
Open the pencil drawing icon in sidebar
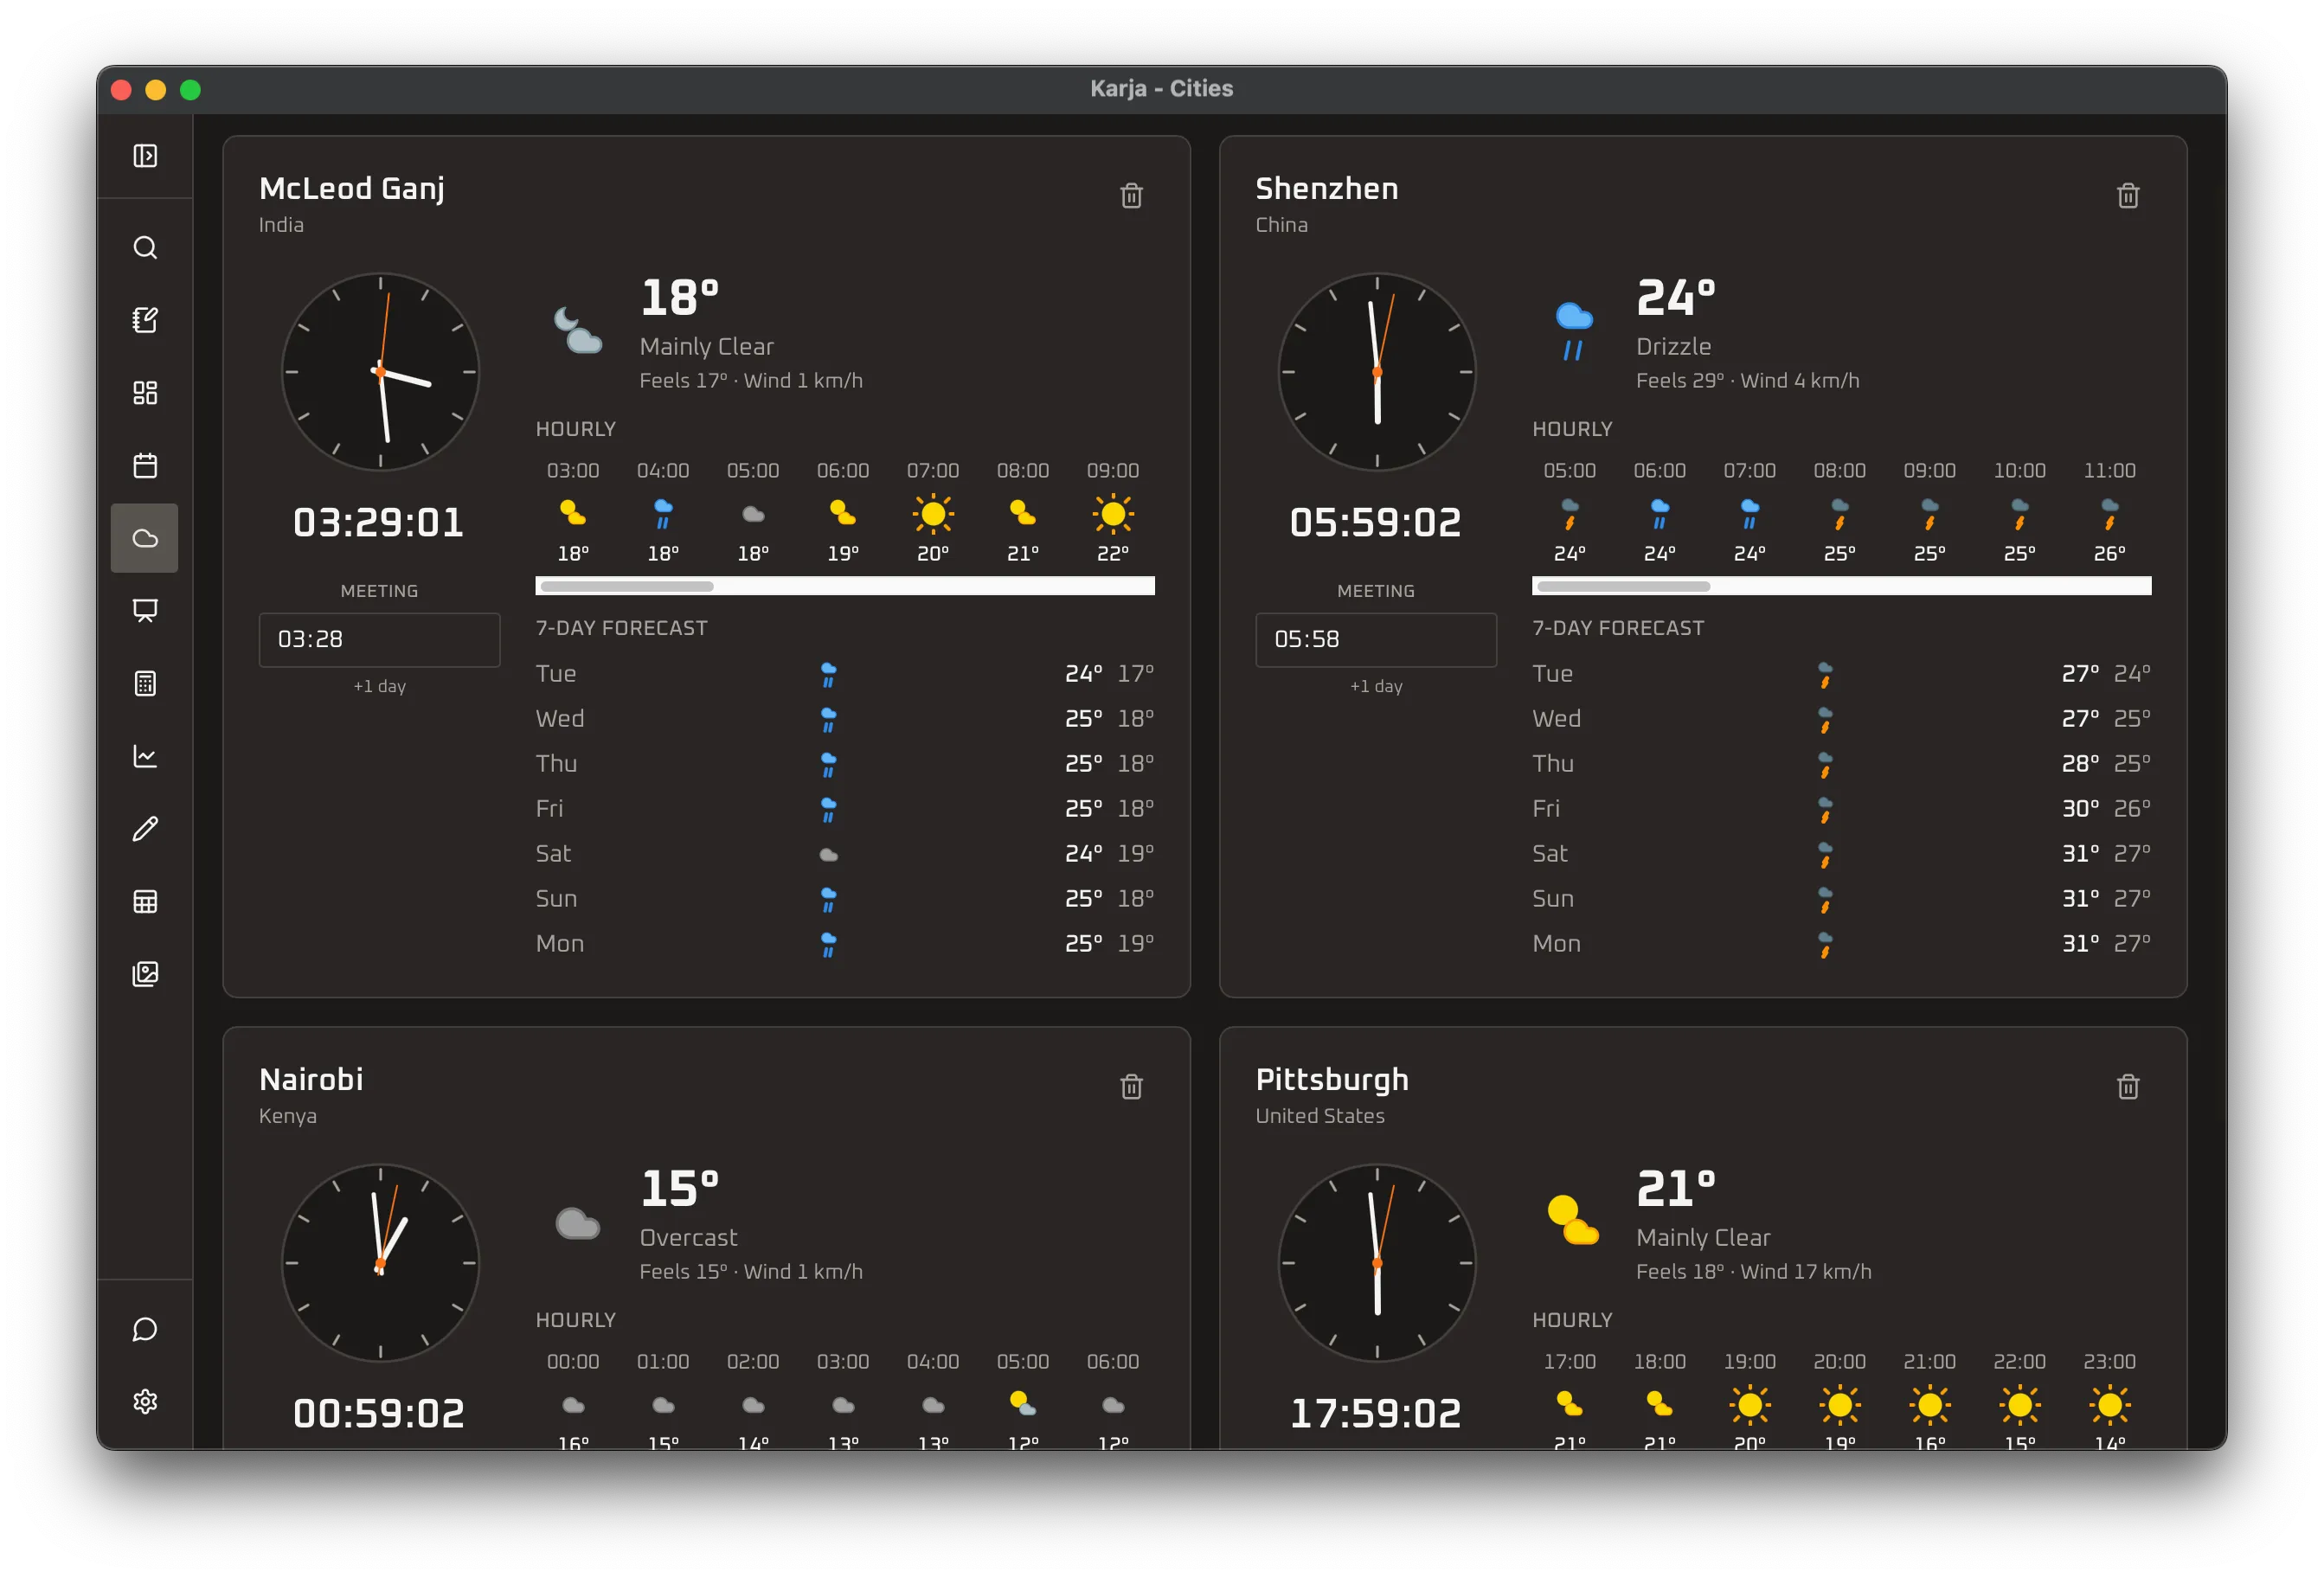[145, 829]
